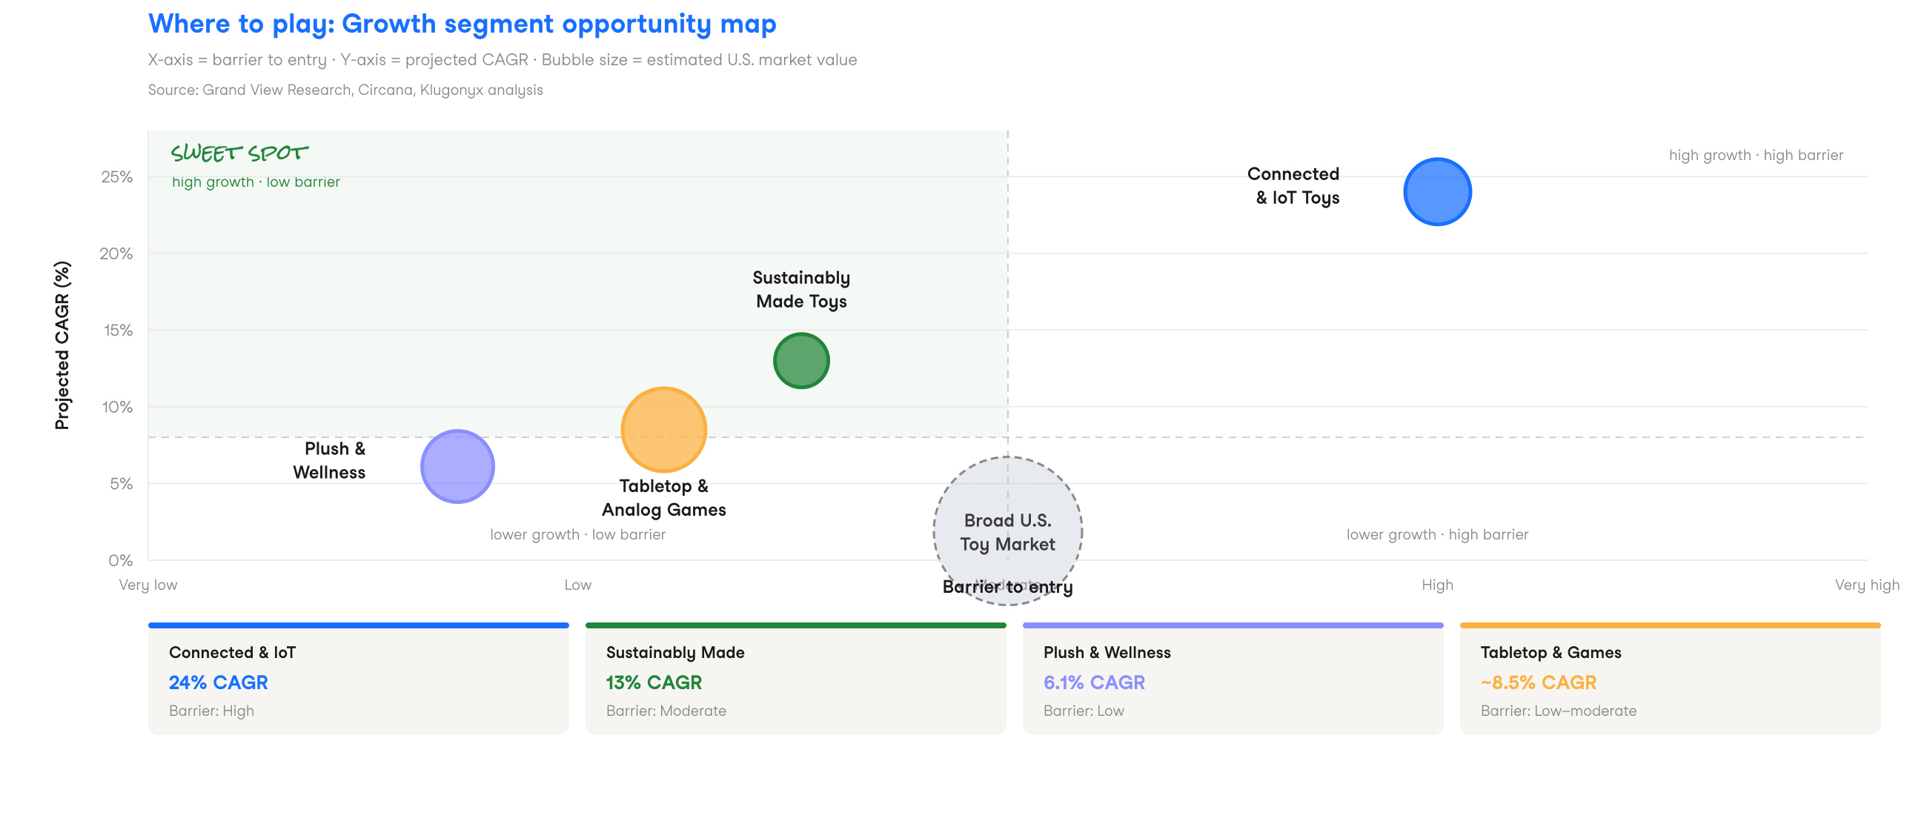1927x824 pixels.
Task: Click 'Barrier: High' text
Action: coord(212,711)
